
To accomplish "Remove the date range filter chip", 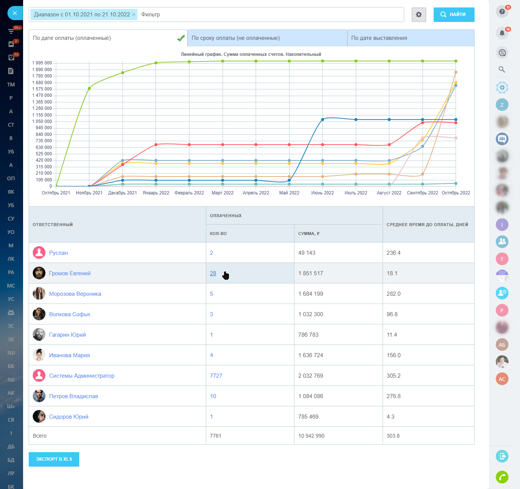I will click(134, 15).
